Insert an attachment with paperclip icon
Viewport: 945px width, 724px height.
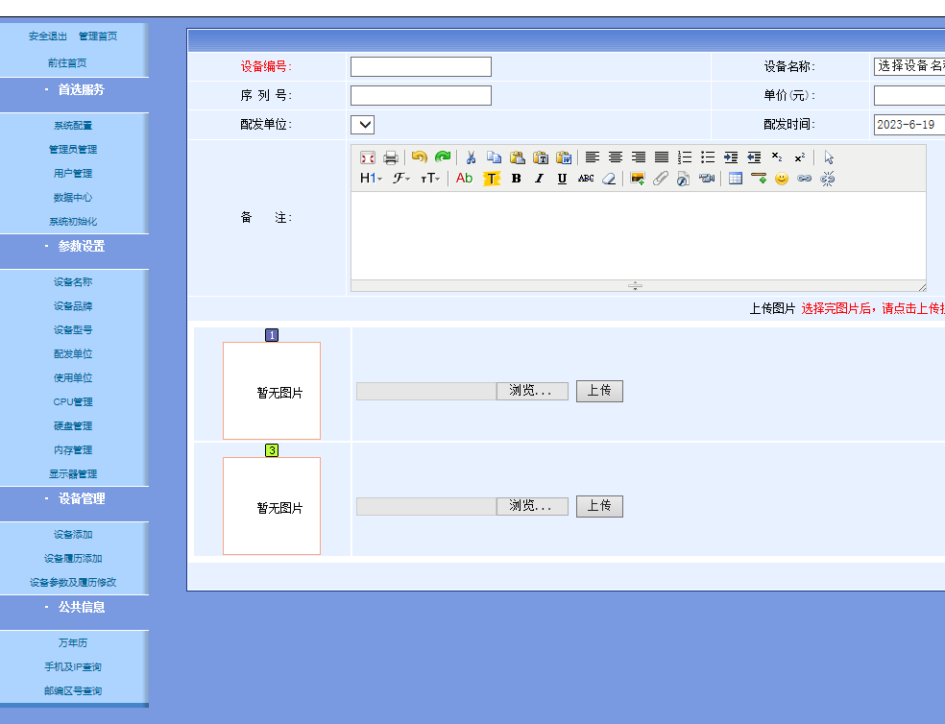point(661,179)
